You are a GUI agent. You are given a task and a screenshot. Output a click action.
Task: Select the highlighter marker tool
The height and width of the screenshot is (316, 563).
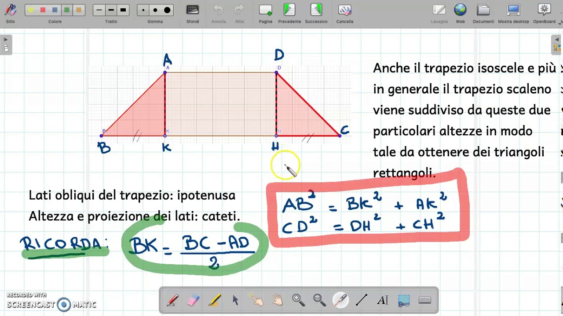[x=215, y=300]
